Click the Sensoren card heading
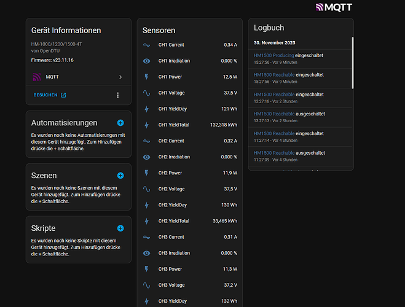Screen dimensions: 405x307 159,31
